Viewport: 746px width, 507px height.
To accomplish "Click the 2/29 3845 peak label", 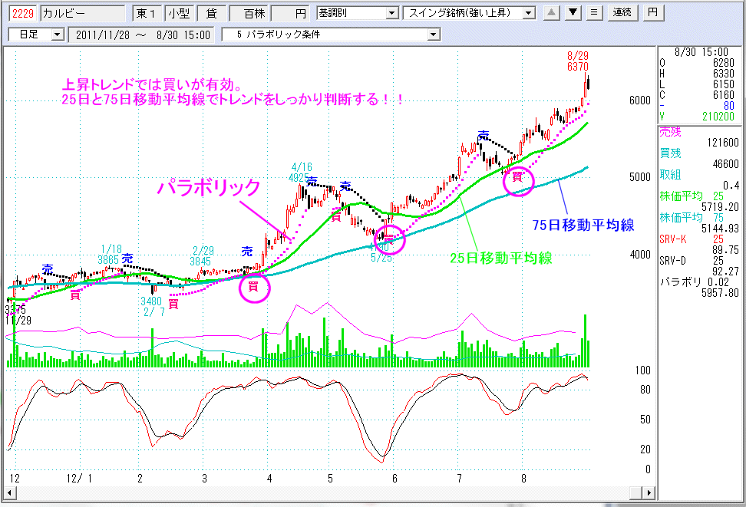I will tap(201, 256).
